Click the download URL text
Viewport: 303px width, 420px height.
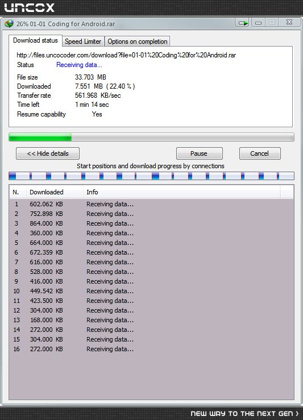[x=126, y=55]
